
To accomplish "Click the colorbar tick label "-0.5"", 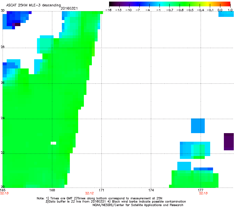I will pyautogui.click(x=190, y=10).
